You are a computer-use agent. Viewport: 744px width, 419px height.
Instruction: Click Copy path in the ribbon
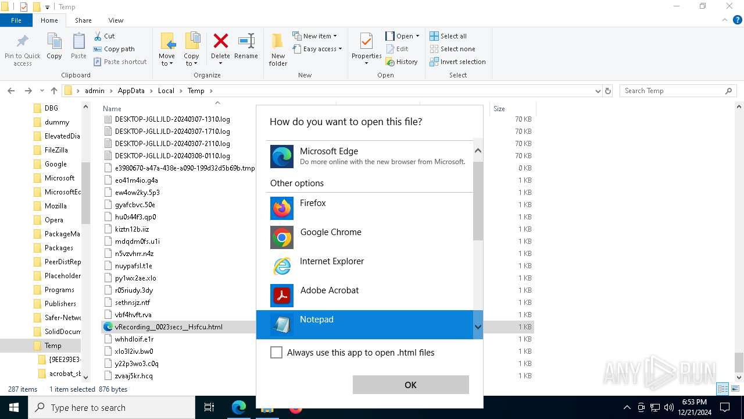(114, 49)
